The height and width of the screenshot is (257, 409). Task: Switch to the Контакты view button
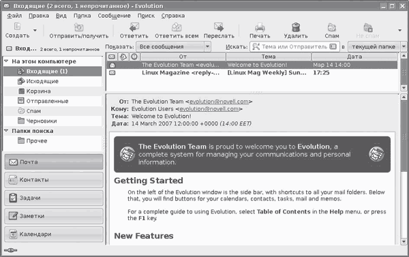click(x=54, y=180)
